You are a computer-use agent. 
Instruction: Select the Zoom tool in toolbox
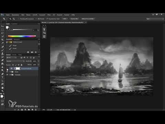click(2, 91)
